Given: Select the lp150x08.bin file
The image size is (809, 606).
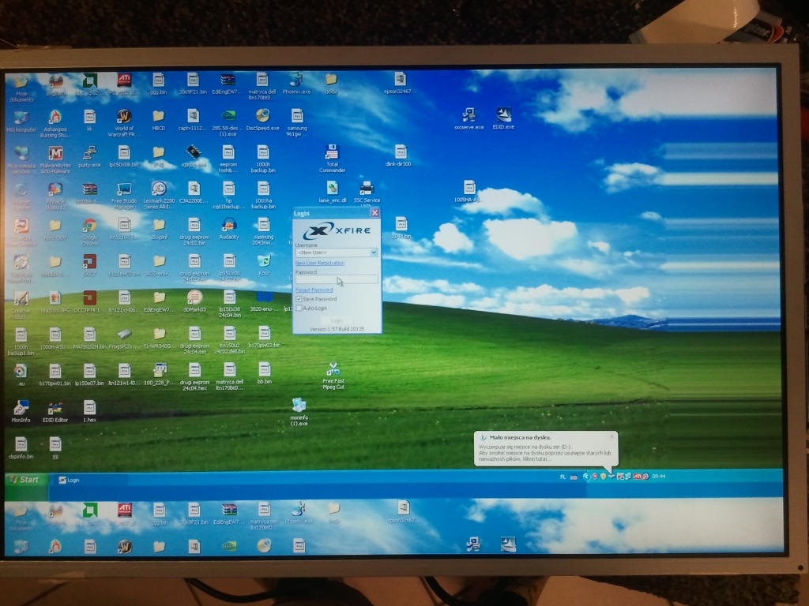Looking at the screenshot, I should coord(124,157).
